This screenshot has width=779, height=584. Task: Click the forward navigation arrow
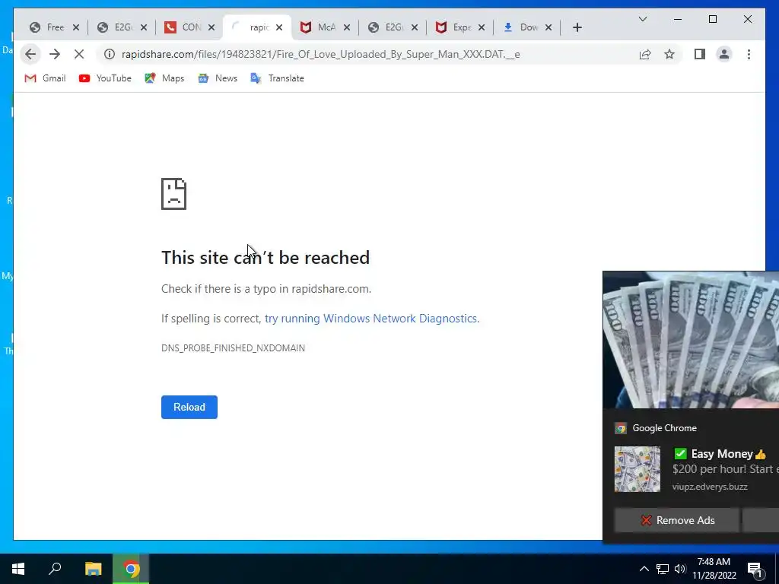(55, 54)
